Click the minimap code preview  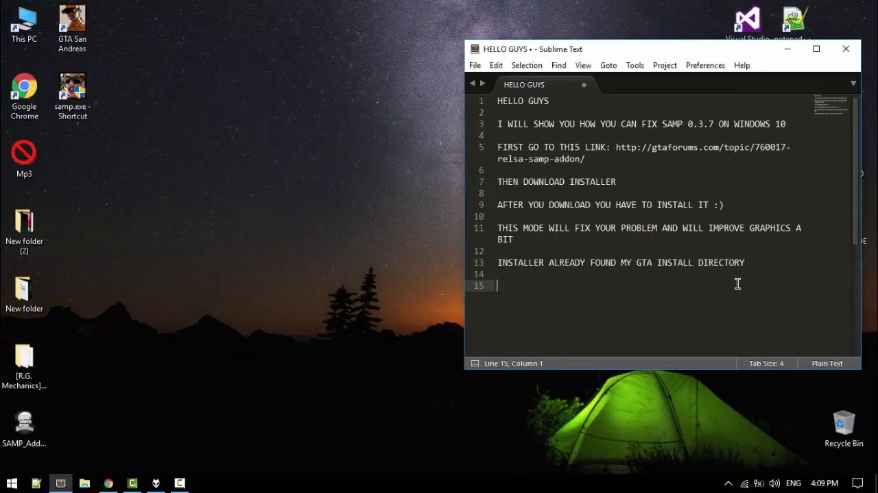pyautogui.click(x=831, y=105)
